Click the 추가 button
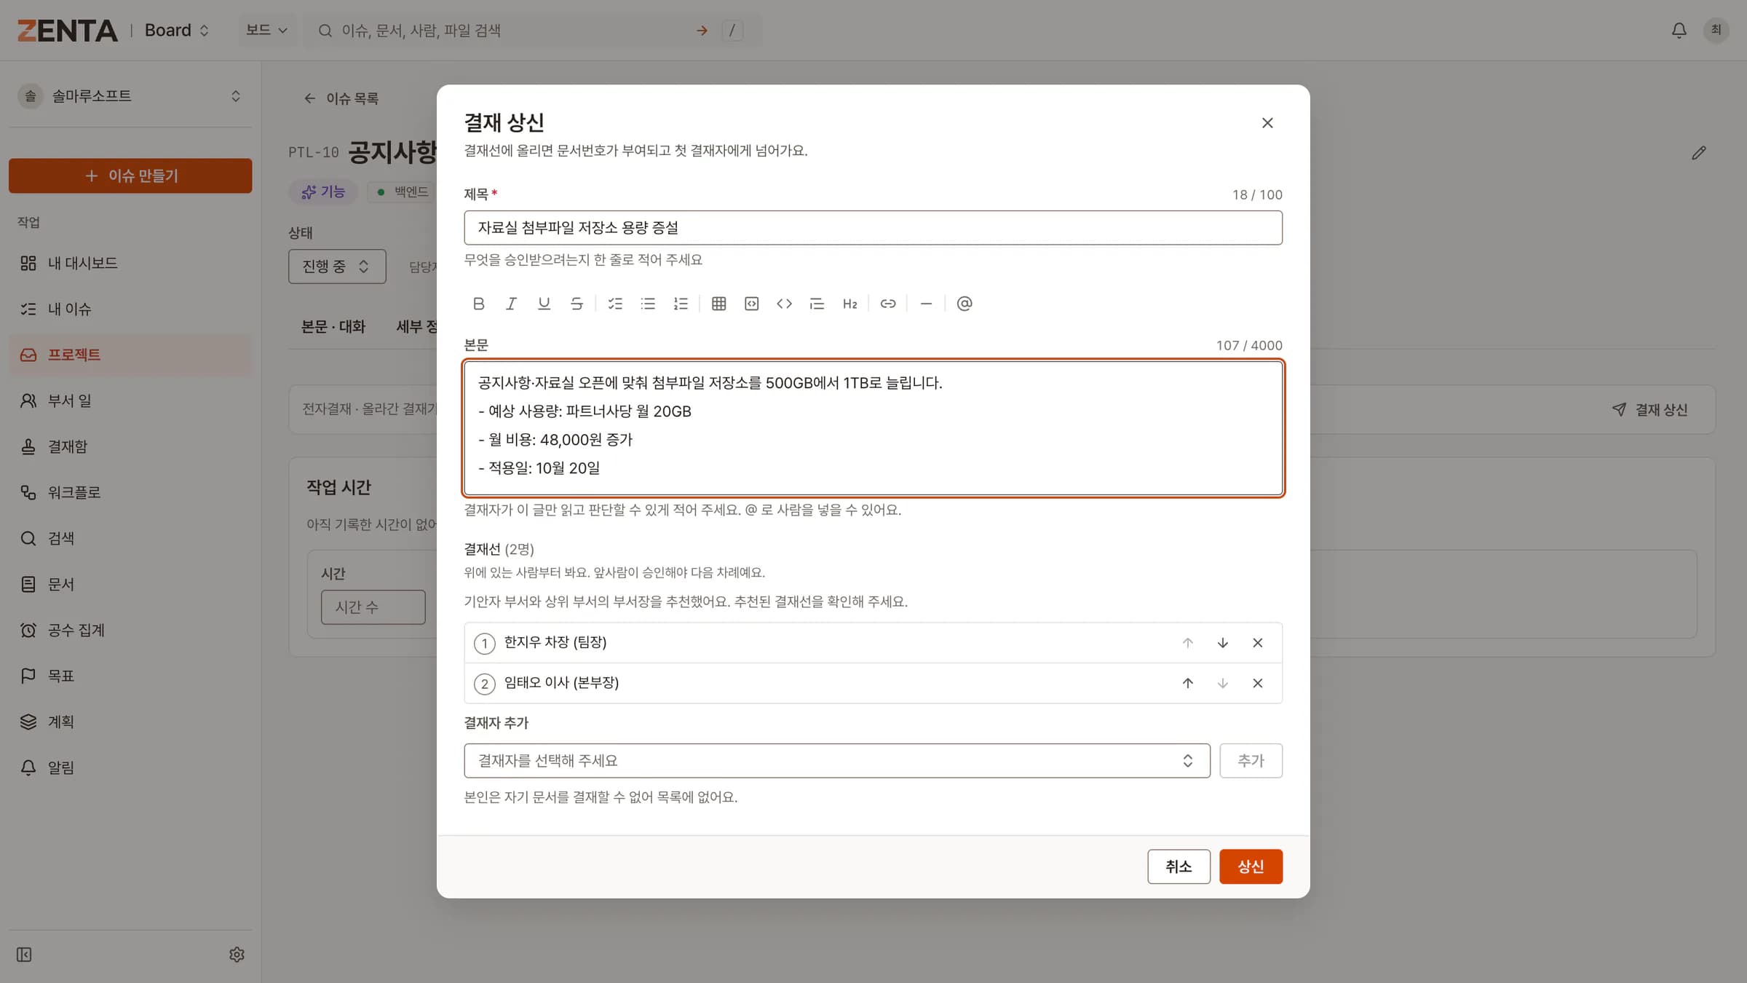This screenshot has height=983, width=1747. (1251, 761)
